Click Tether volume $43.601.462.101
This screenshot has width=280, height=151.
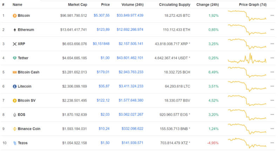pyautogui.click(x=130, y=58)
